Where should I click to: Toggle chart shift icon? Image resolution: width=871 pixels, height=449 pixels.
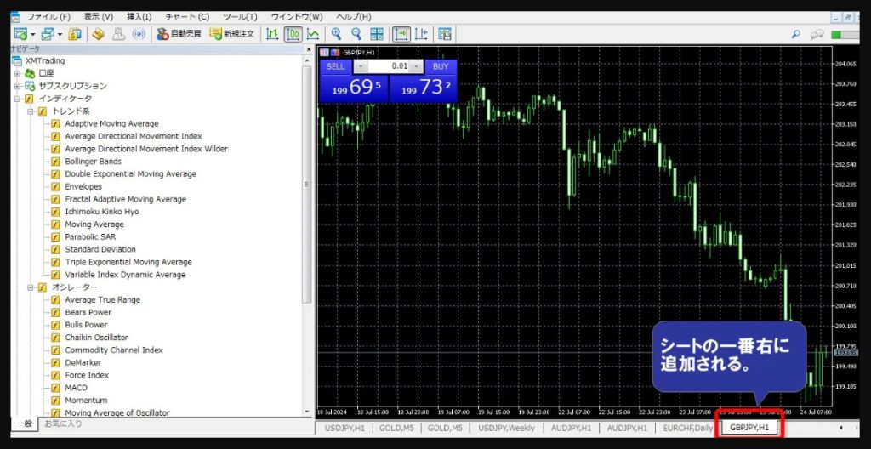[x=421, y=35]
